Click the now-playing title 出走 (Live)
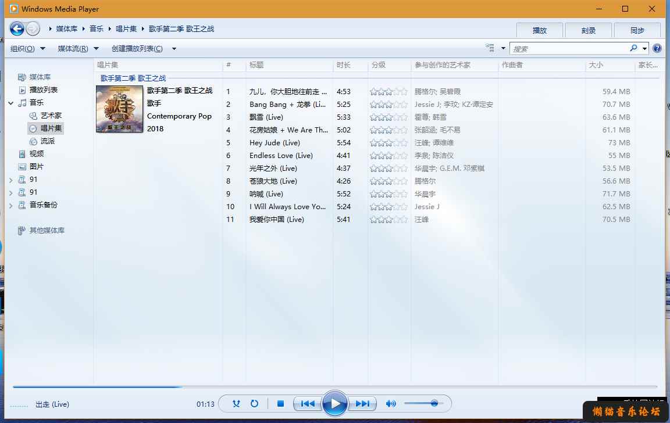The height and width of the screenshot is (423, 670). point(52,404)
